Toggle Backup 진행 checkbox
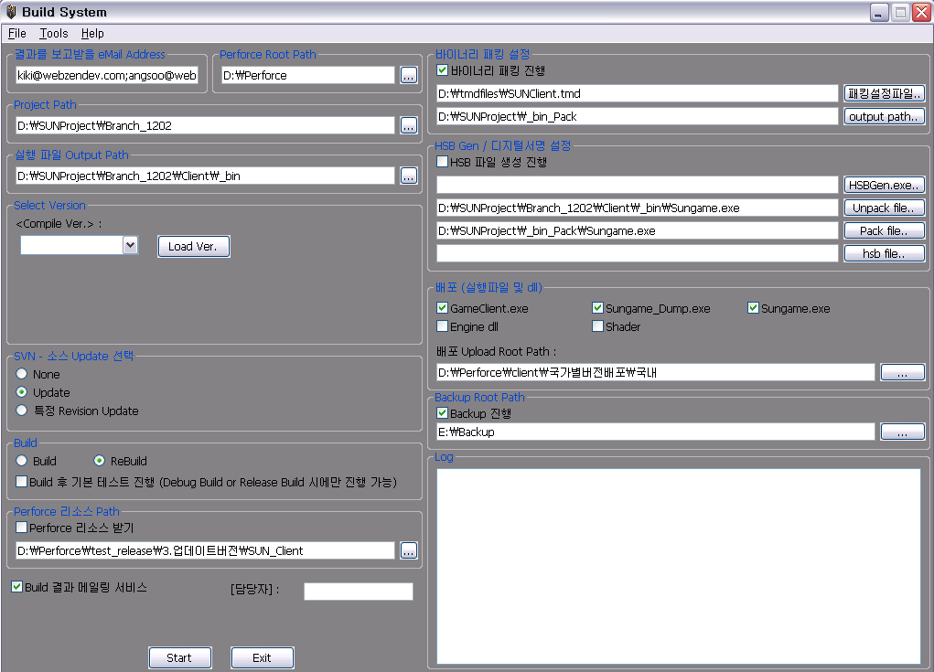 coord(442,413)
